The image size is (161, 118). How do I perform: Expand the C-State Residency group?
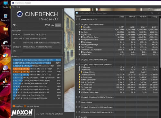click(77, 97)
